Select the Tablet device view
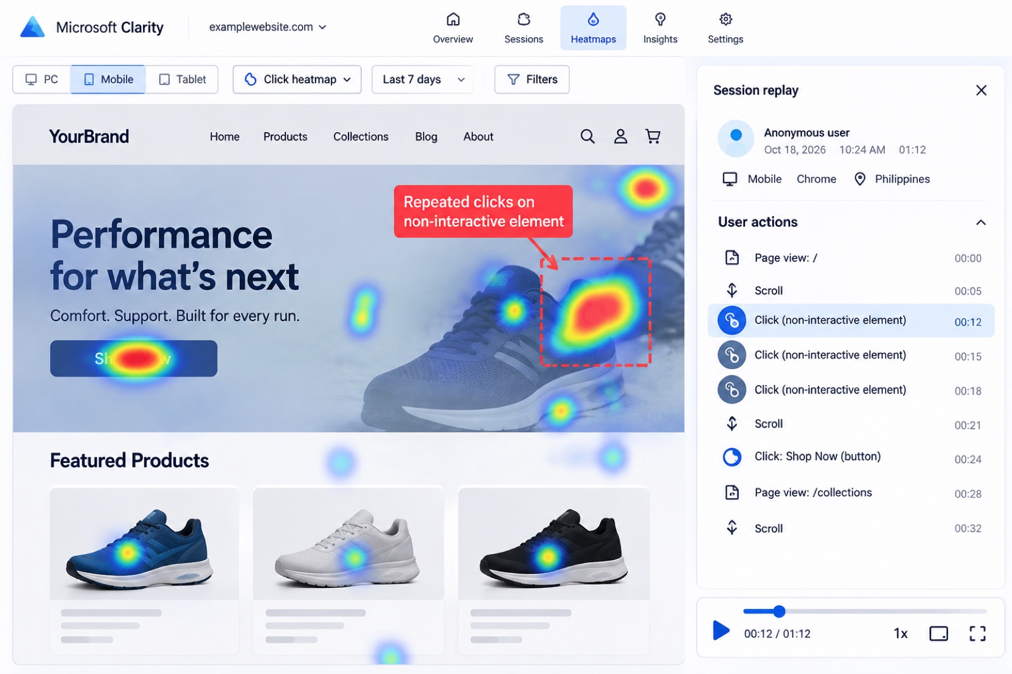The width and height of the screenshot is (1012, 674). (x=182, y=80)
